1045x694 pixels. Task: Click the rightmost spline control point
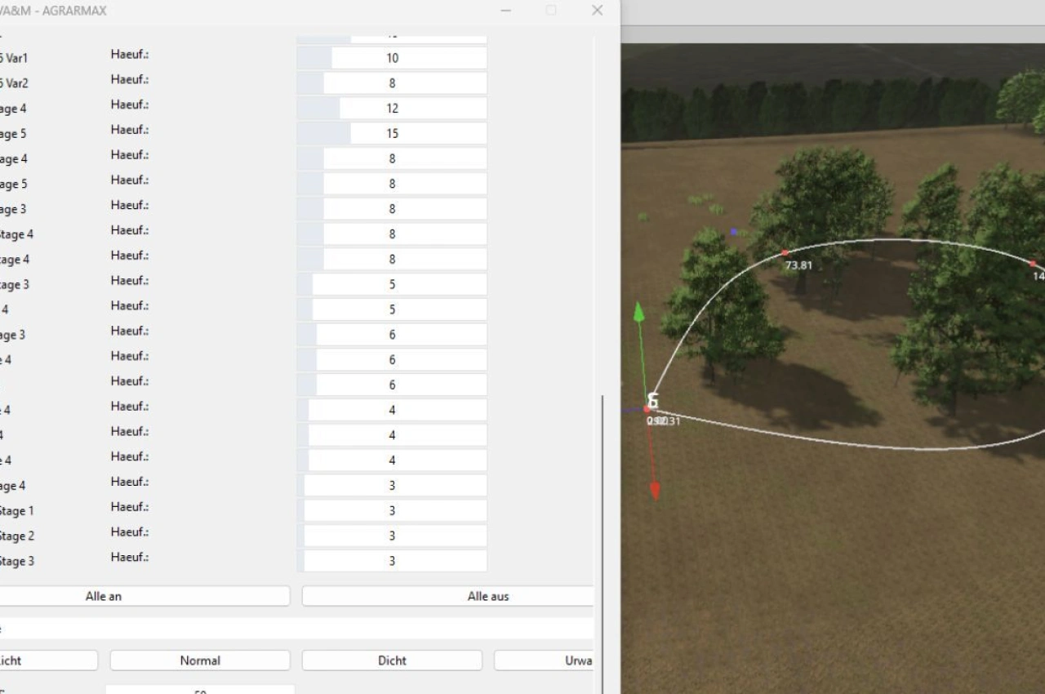pyautogui.click(x=1034, y=264)
